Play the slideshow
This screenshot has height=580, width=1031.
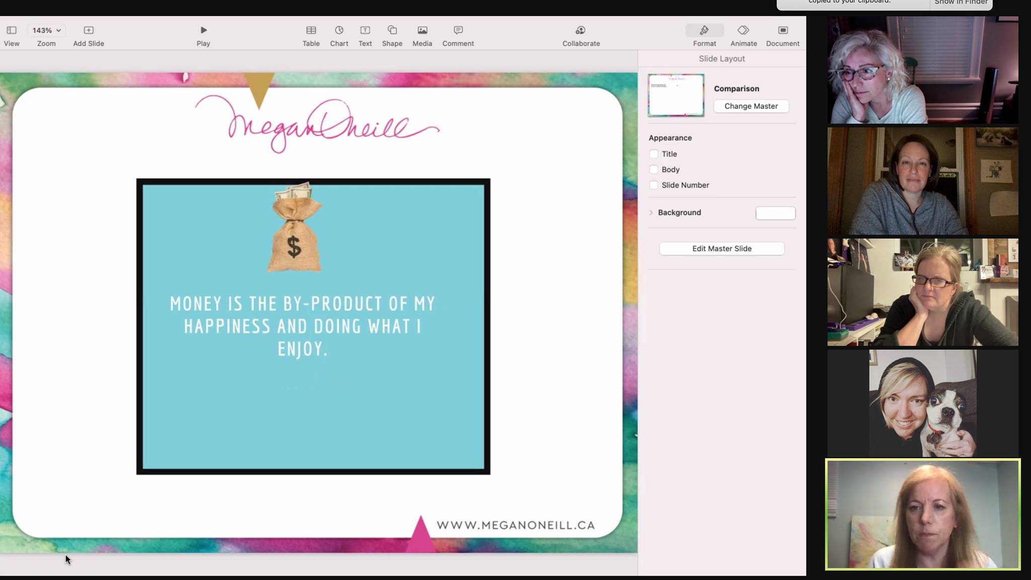tap(203, 36)
